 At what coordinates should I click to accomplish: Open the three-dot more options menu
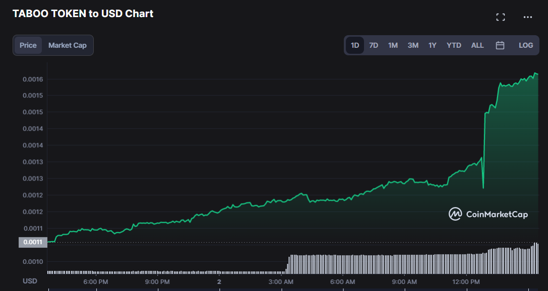pyautogui.click(x=528, y=17)
